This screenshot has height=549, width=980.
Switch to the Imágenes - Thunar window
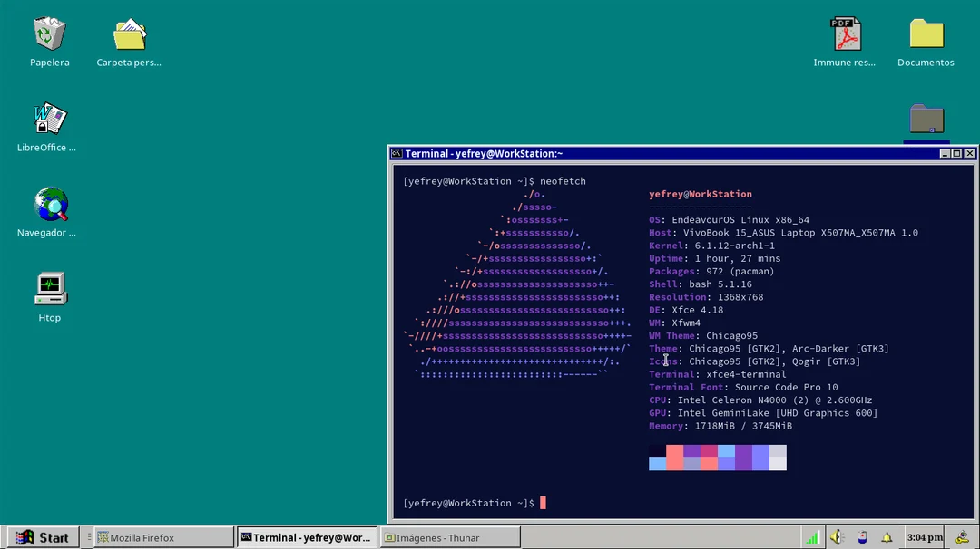[x=449, y=536]
